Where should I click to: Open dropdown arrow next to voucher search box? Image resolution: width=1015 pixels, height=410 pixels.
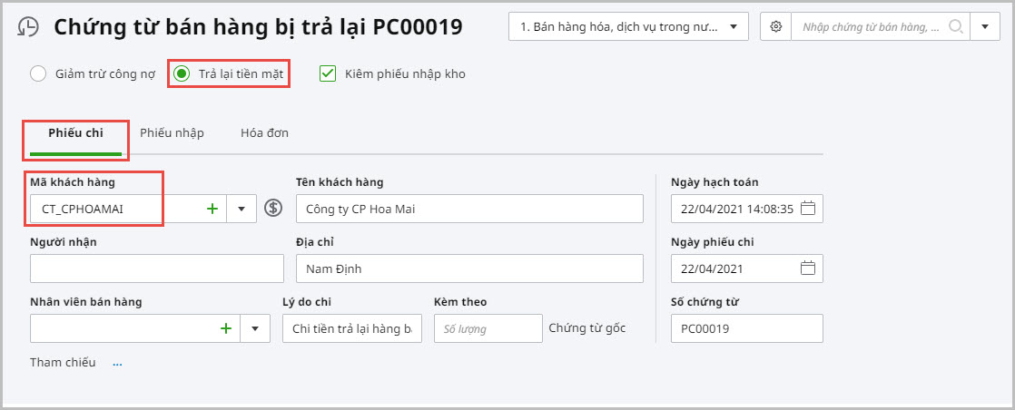(984, 26)
